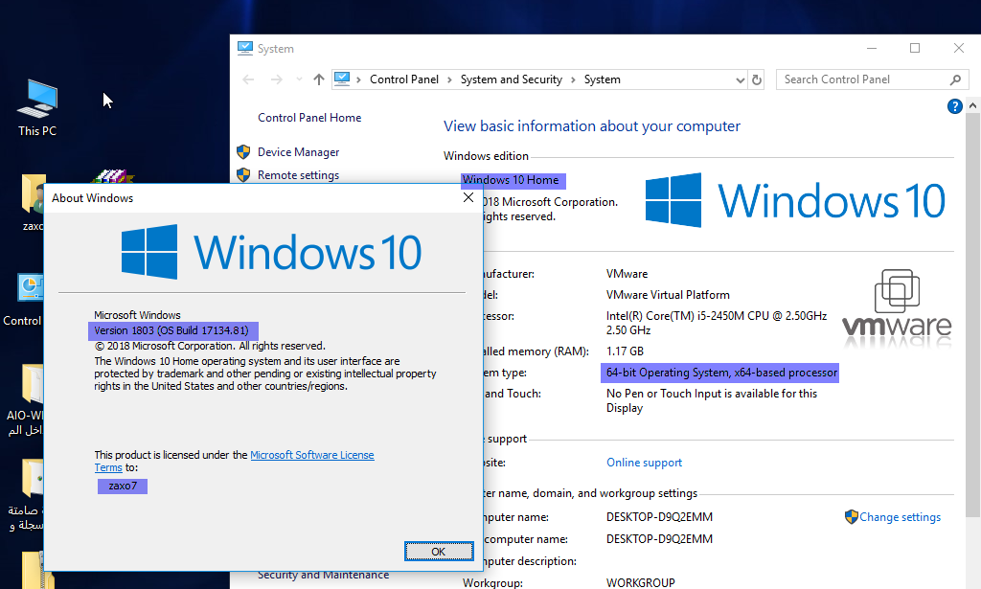This screenshot has height=589, width=981.
Task: Refresh the System page using the address bar button
Action: coord(757,79)
